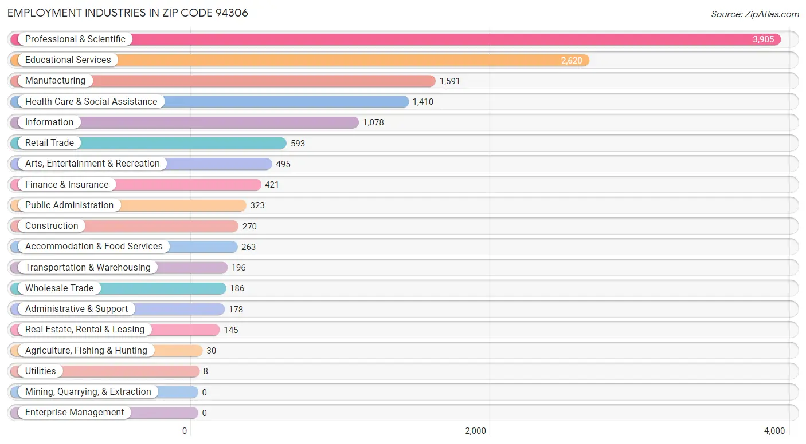806x444 pixels.
Task: Select the 1,078 Information value
Action: pos(373,122)
